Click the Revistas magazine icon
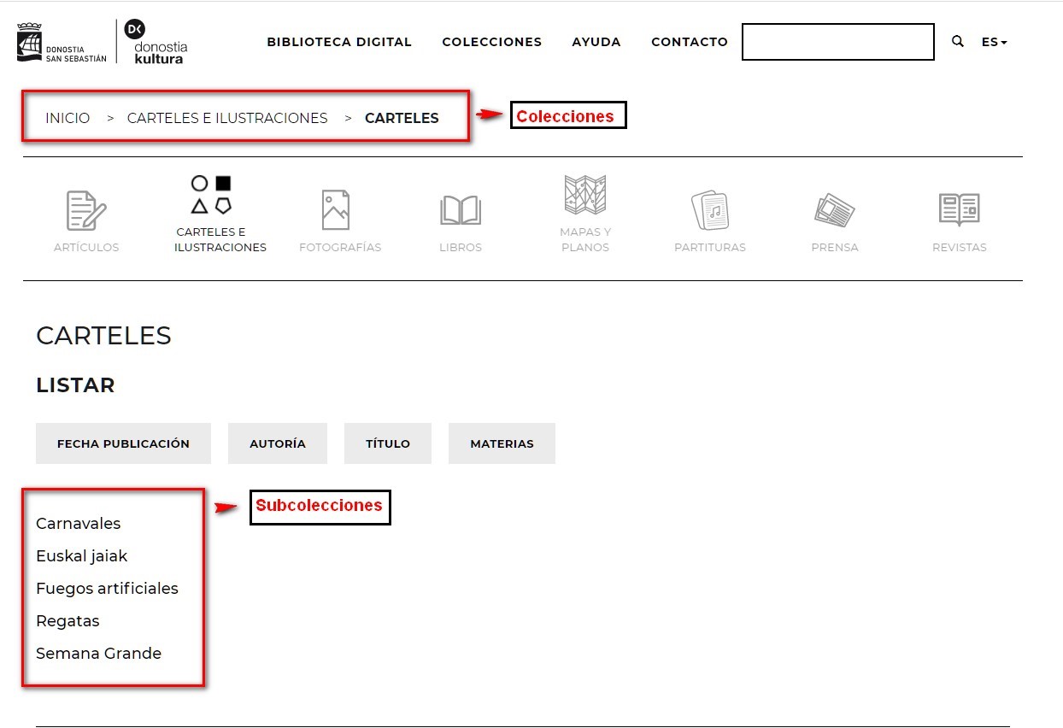 click(959, 209)
